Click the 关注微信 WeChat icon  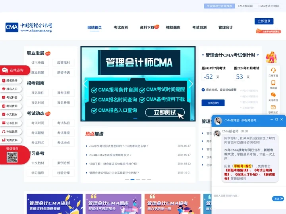(273, 95)
